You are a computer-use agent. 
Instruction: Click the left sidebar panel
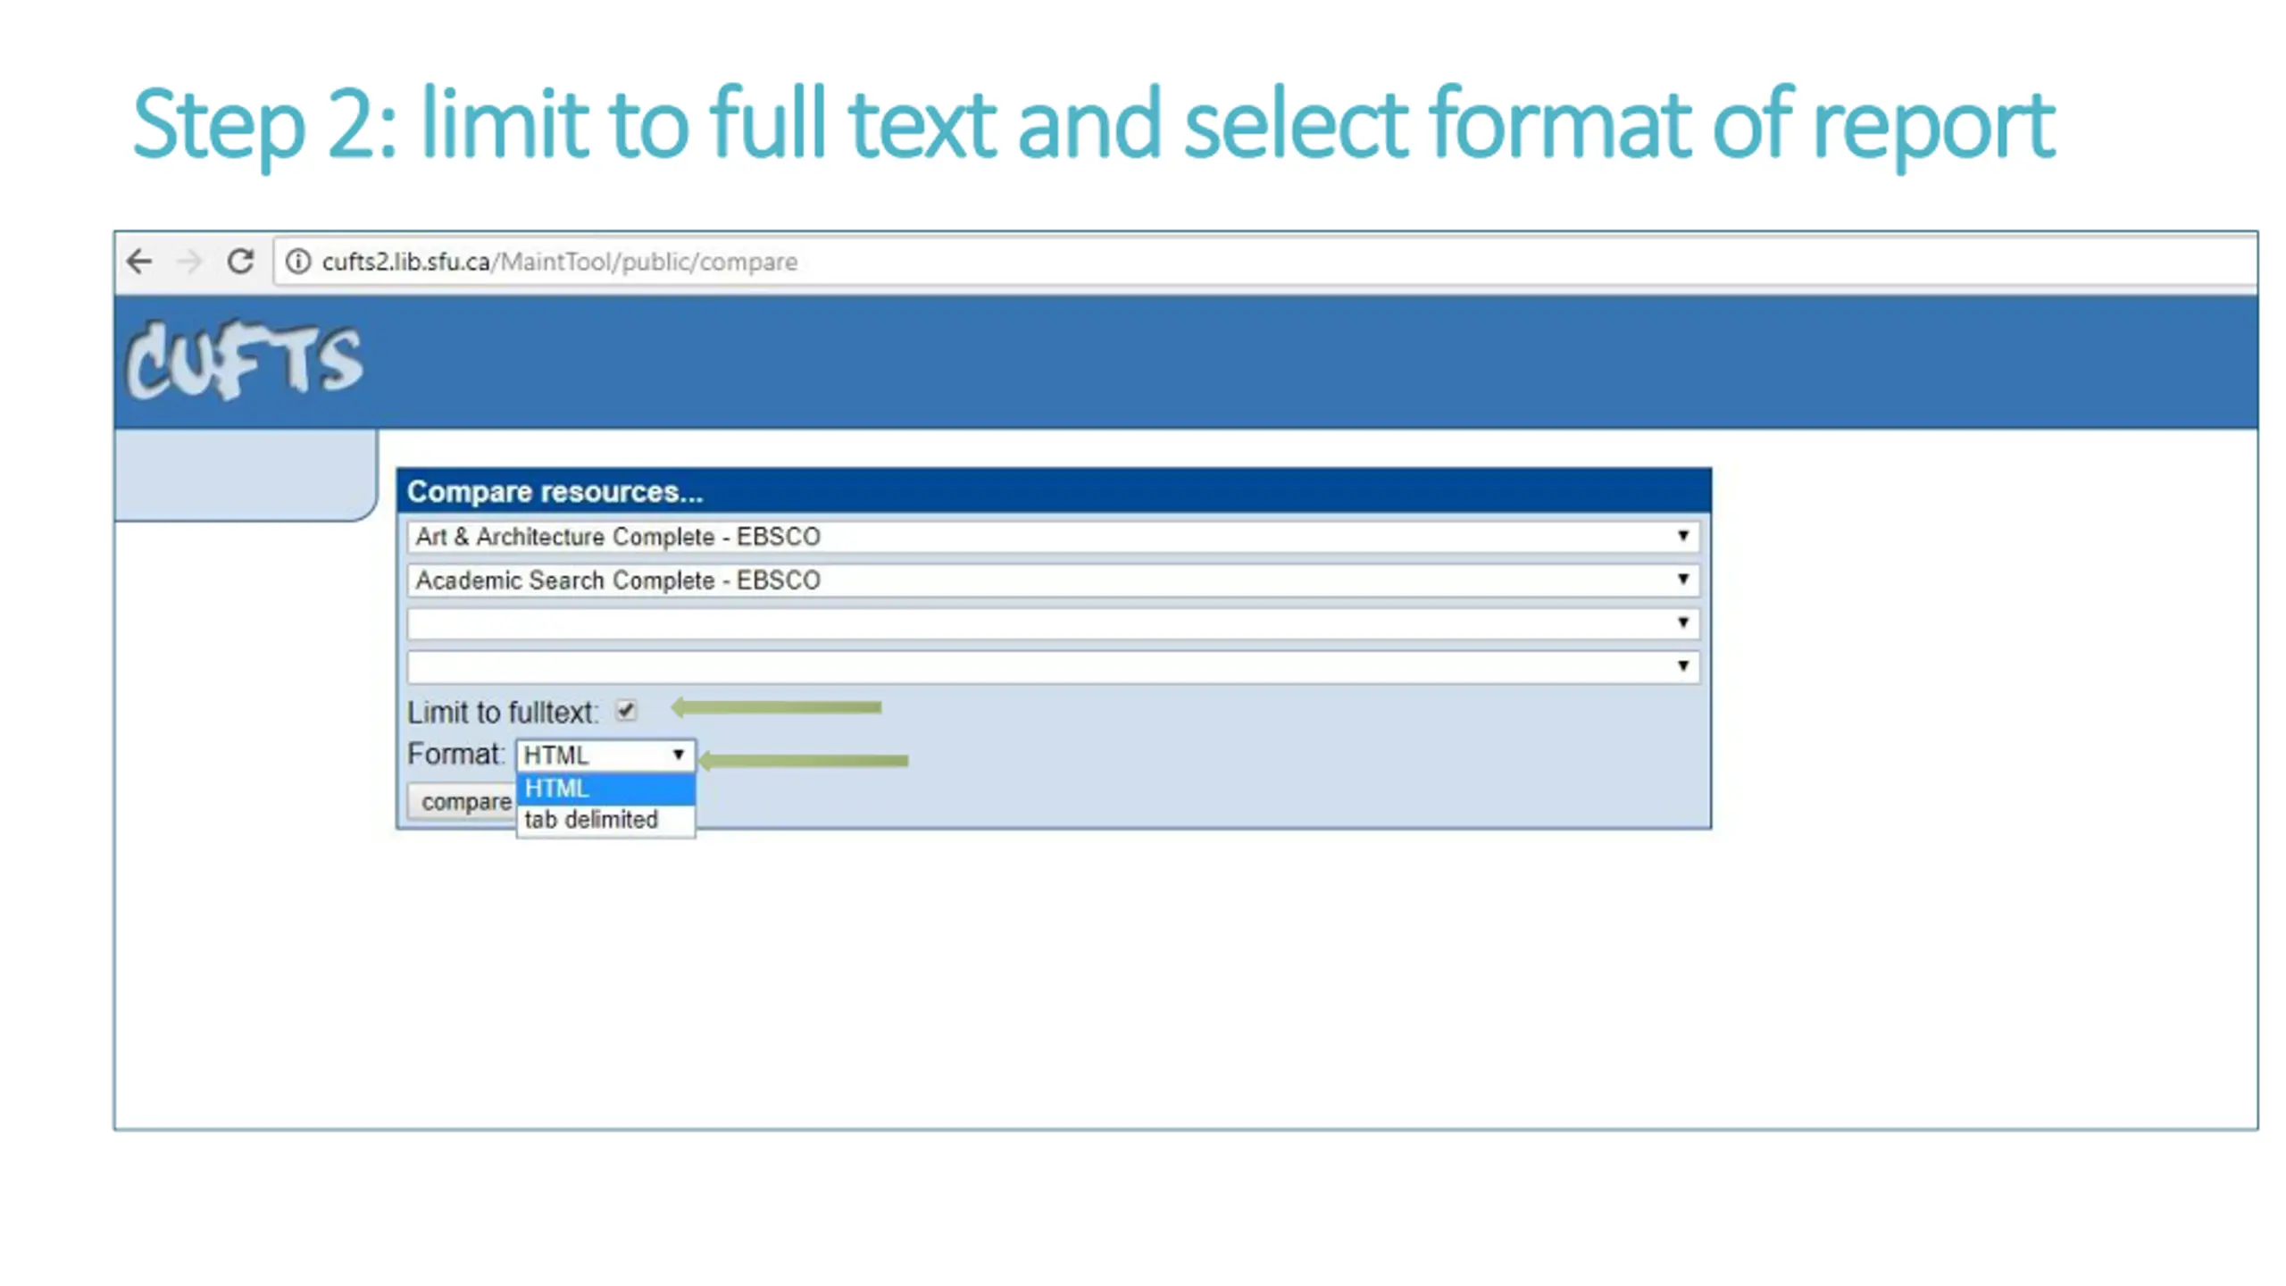tap(246, 474)
